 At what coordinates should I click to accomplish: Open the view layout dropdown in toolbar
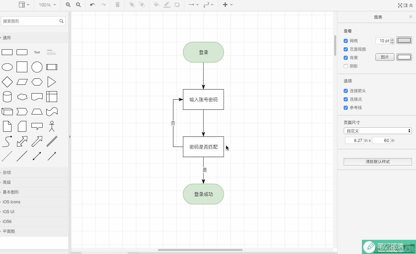point(24,5)
